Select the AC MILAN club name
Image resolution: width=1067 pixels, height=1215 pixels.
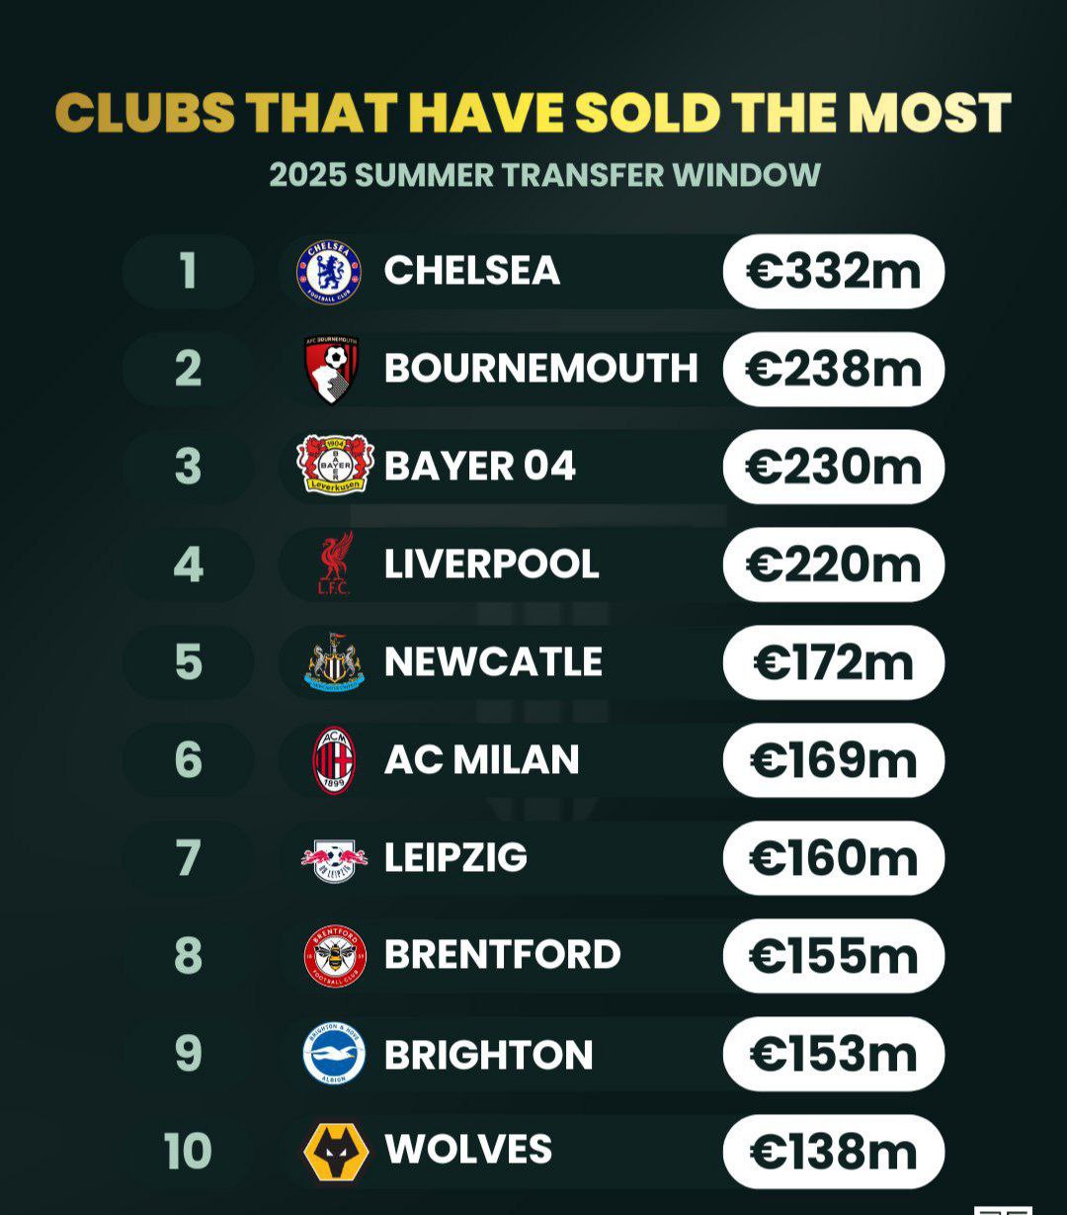(481, 759)
